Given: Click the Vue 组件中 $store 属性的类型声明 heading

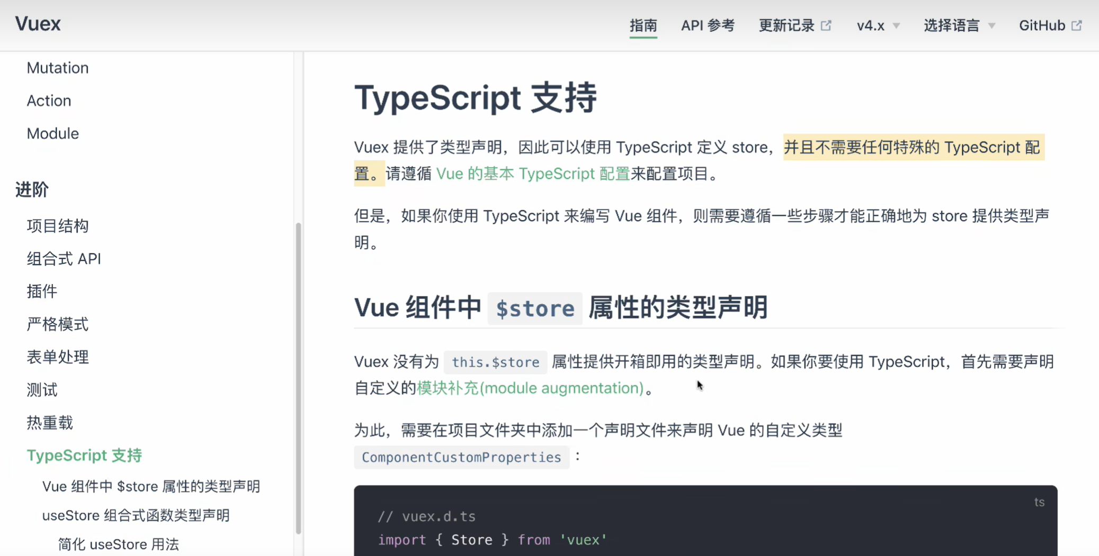Looking at the screenshot, I should click(561, 307).
